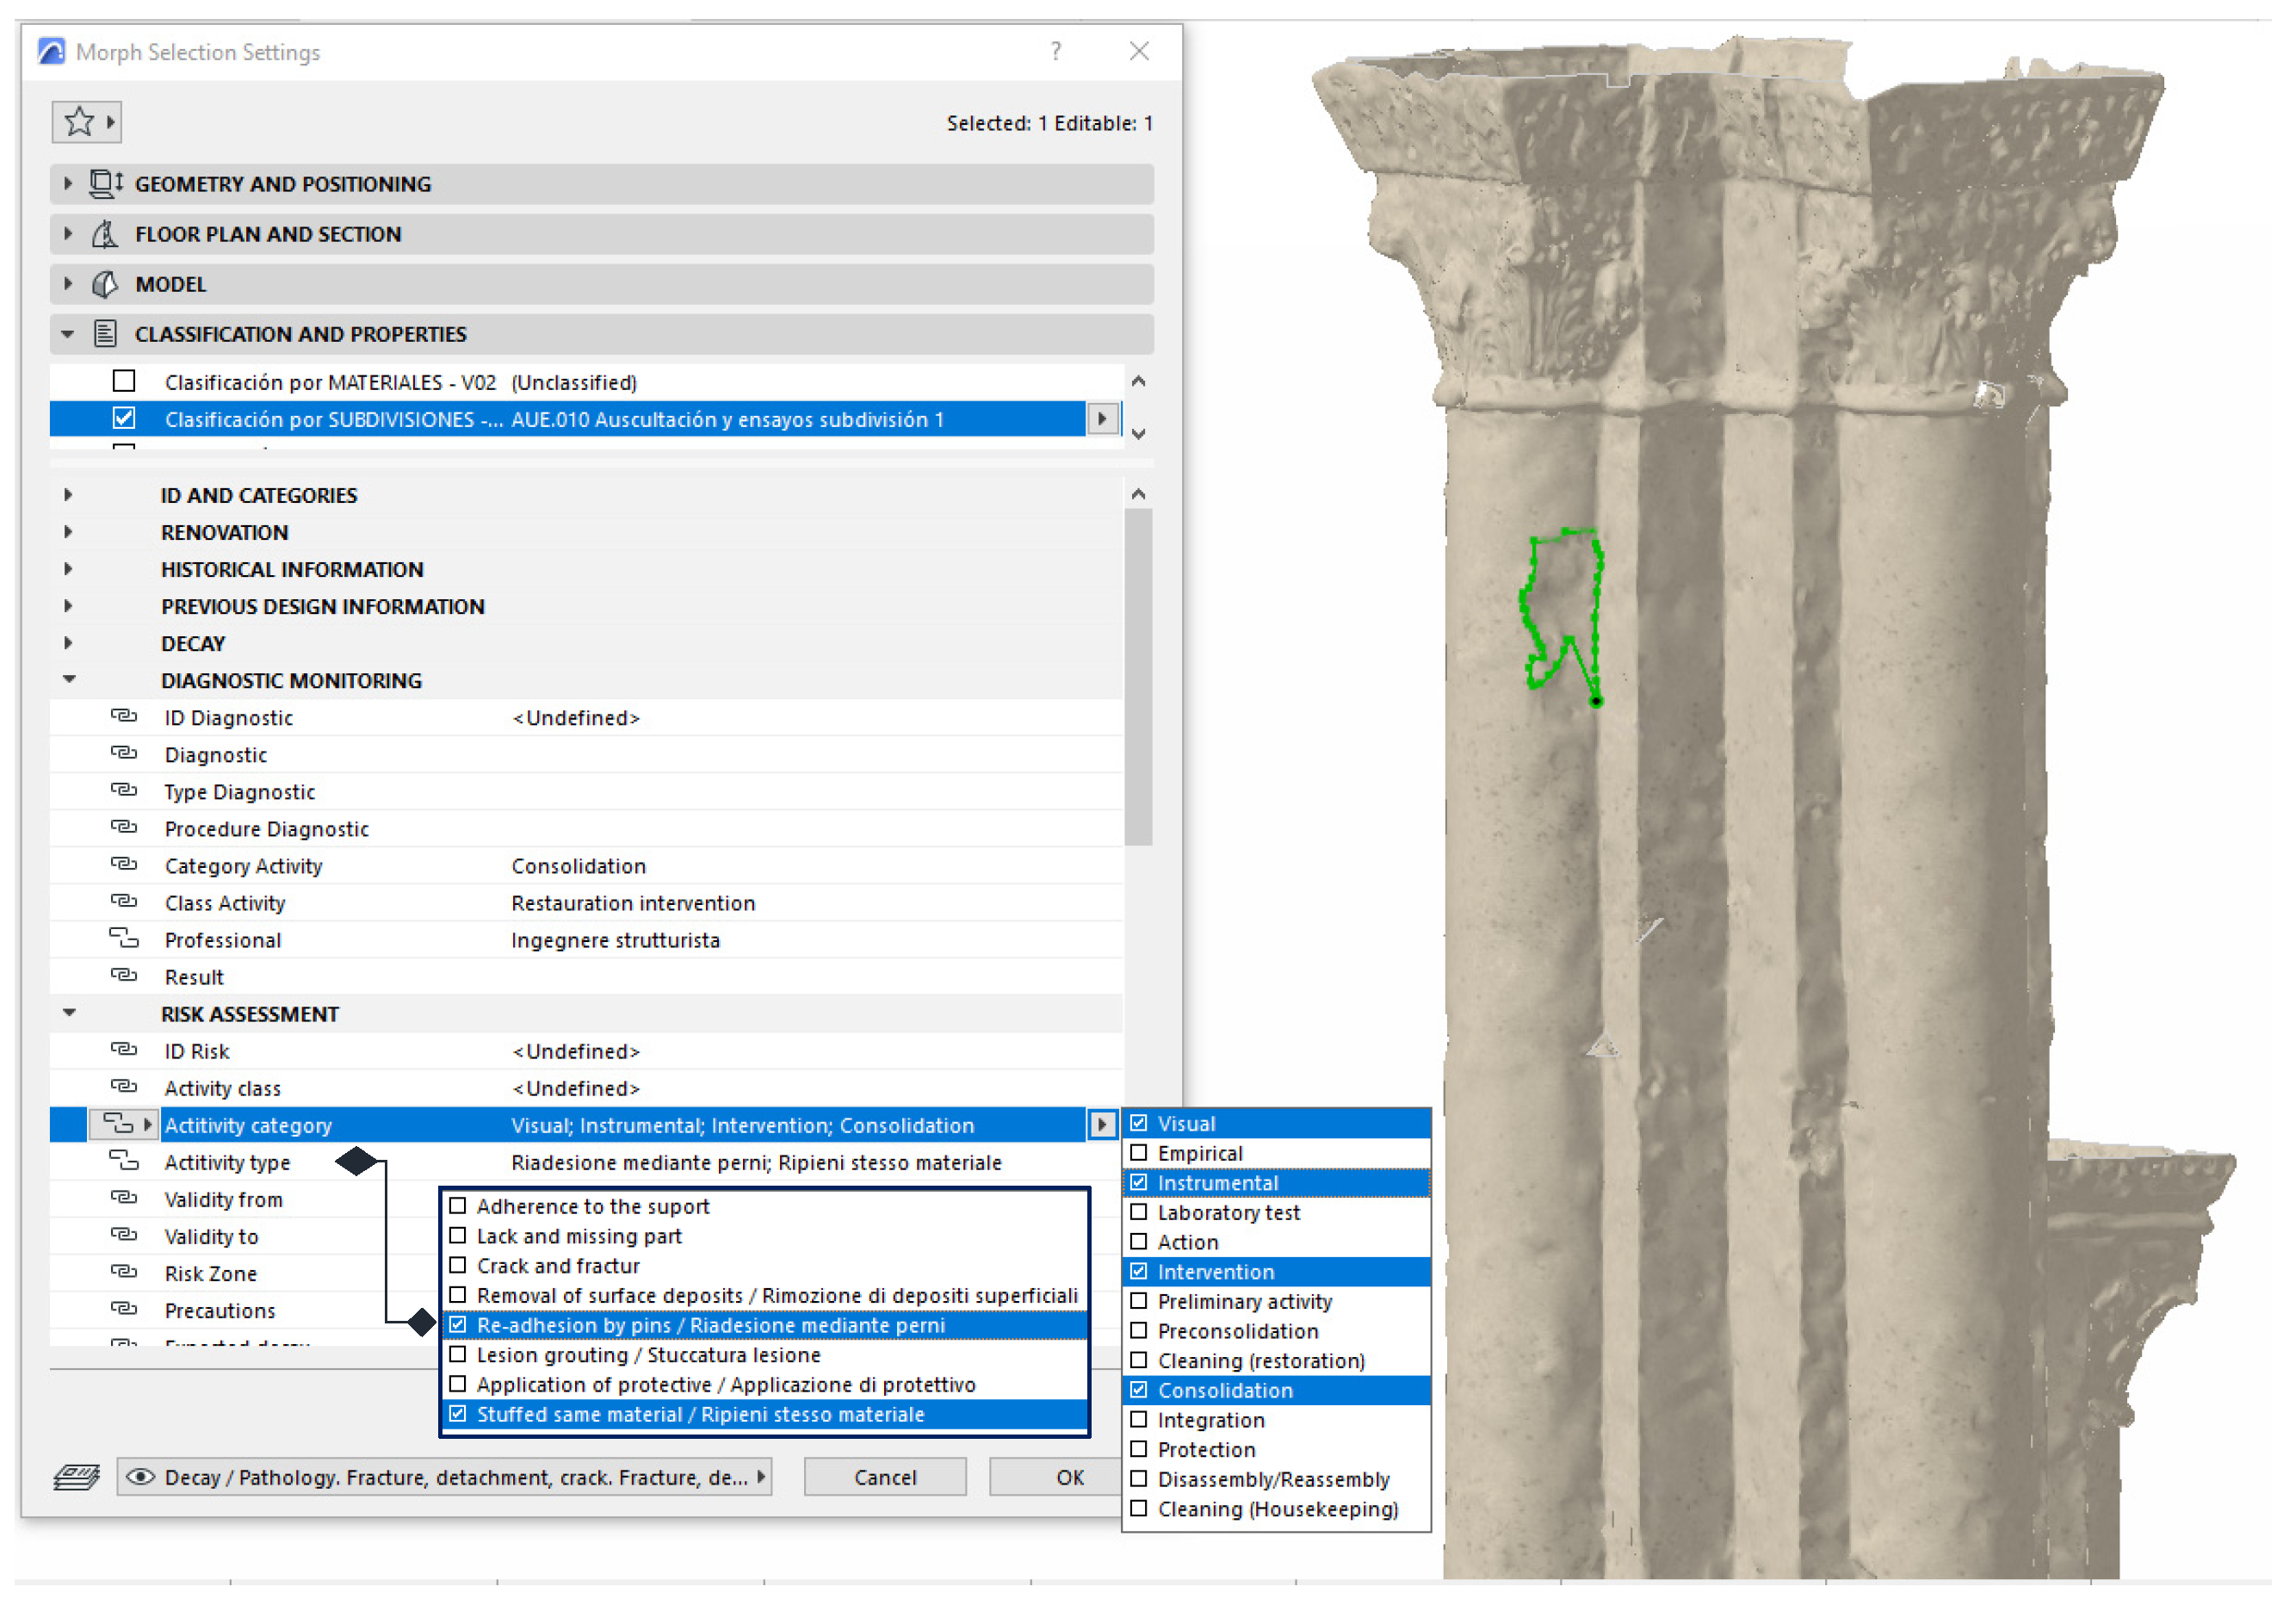Uncheck Stuffed same material option
The image size is (2296, 1605).
(458, 1413)
